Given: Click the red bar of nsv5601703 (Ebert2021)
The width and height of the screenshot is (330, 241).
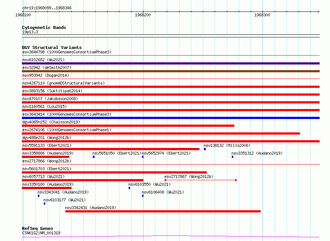Looking at the screenshot, I should [x=114, y=172].
